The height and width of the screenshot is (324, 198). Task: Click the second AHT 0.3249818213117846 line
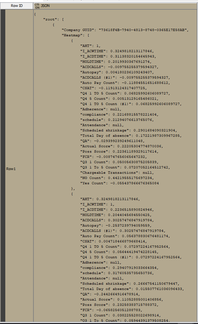(x=110, y=199)
